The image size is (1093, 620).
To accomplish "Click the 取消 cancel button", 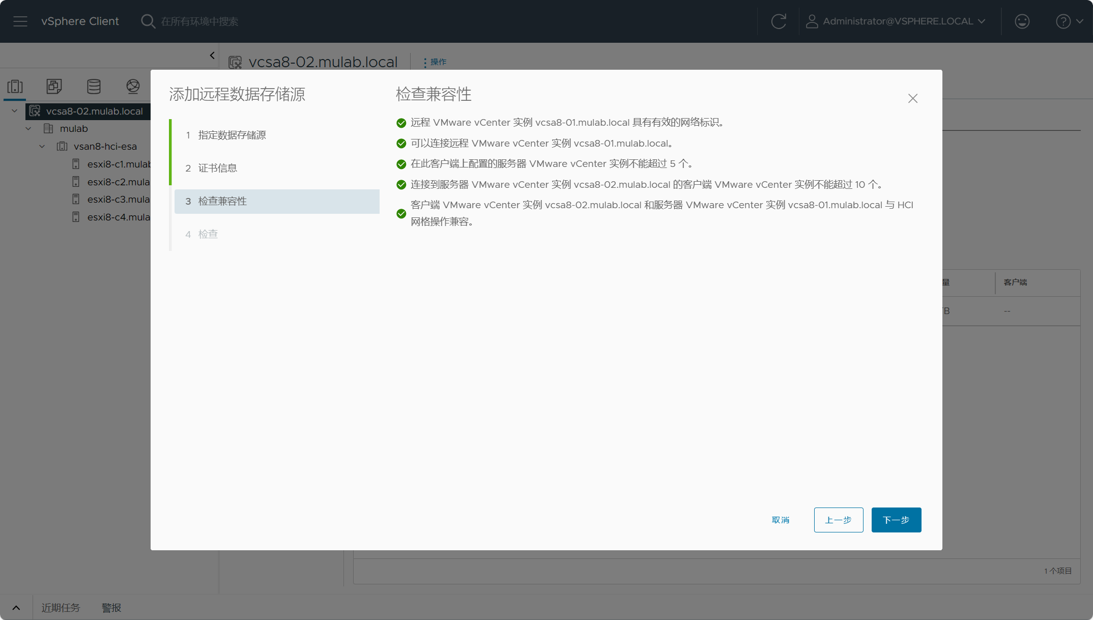I will coord(781,520).
